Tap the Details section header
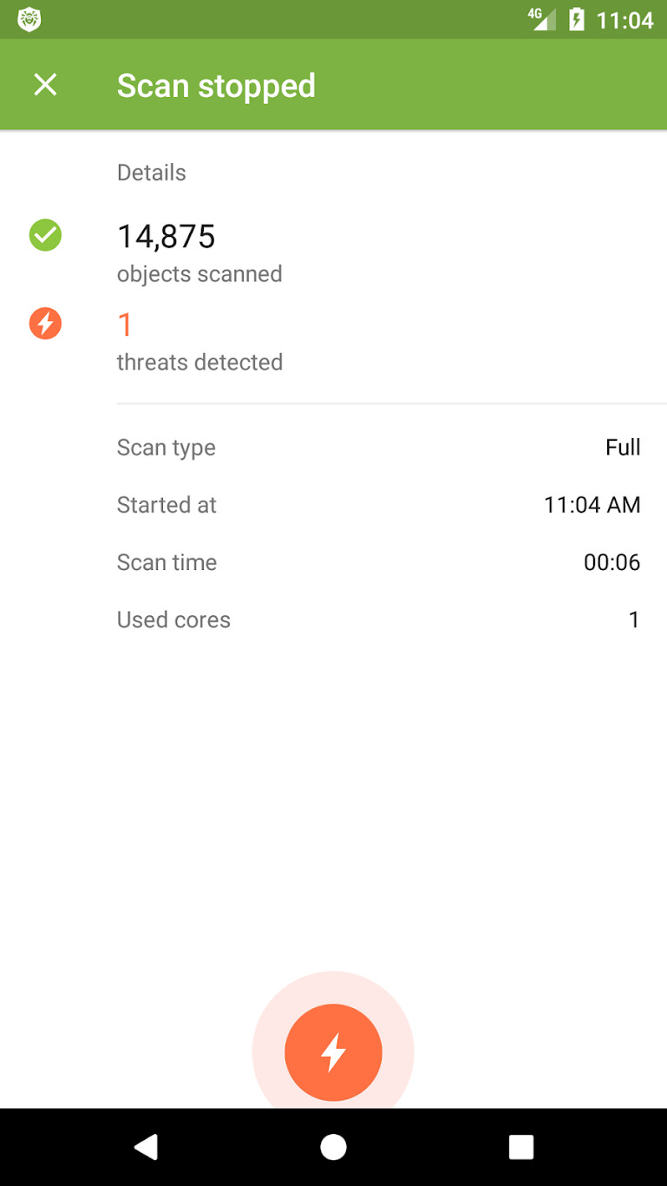The width and height of the screenshot is (667, 1186). click(x=152, y=173)
